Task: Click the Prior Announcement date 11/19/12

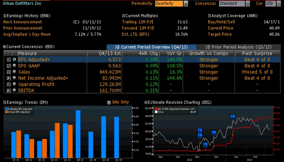Action: pos(92,28)
